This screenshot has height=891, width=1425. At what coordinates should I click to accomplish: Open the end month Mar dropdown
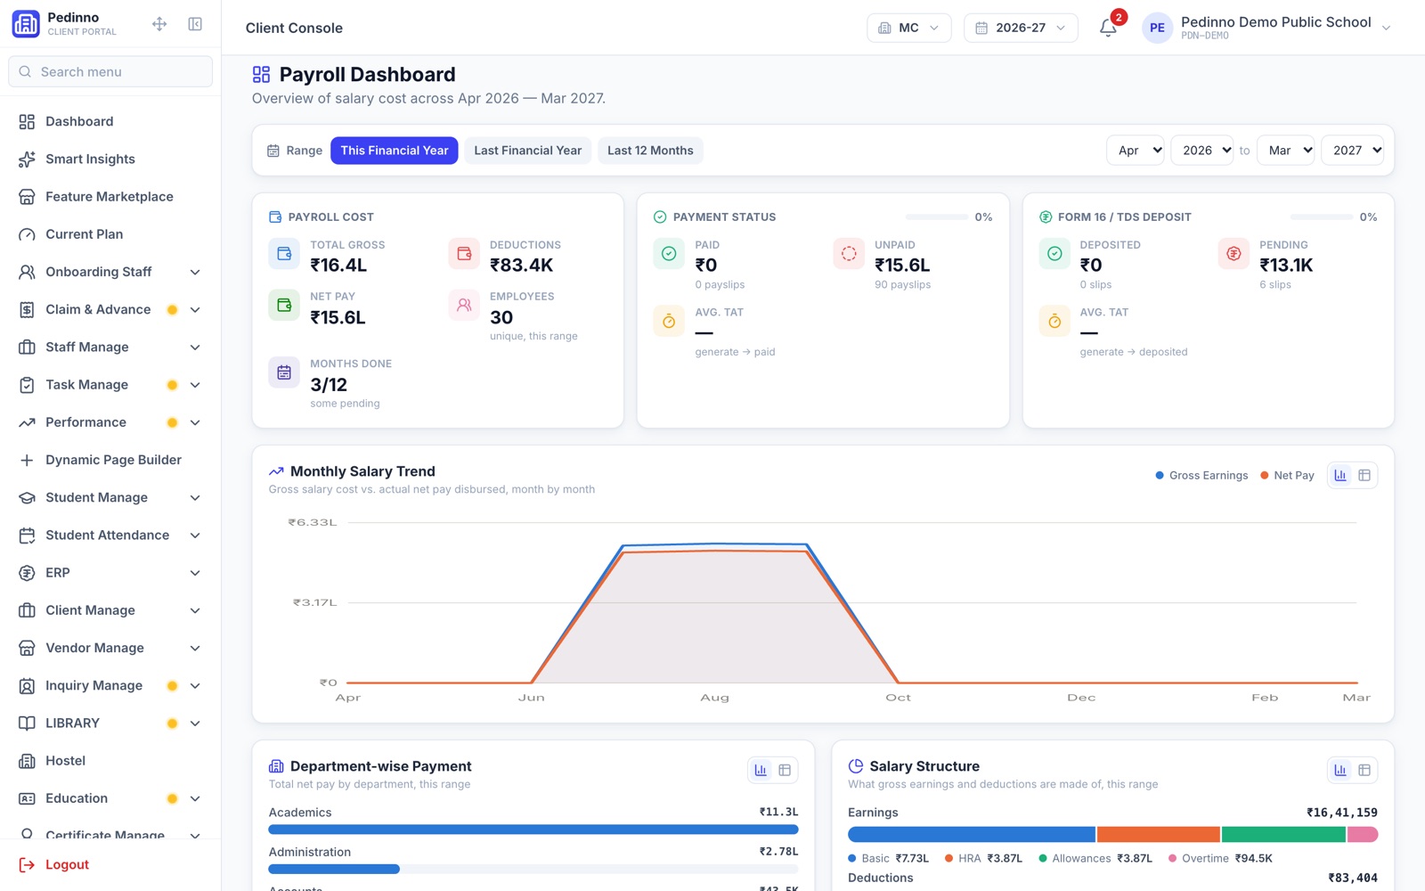(x=1286, y=151)
